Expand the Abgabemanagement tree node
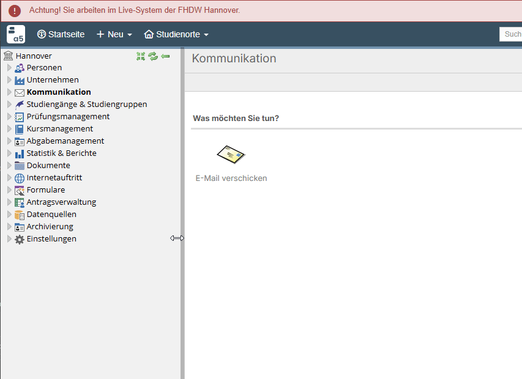 point(9,141)
